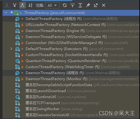Click class icon beside 匿名在RuntimeUtil
Image resolution: width=140 pixels, height=119 pixels.
(17, 97)
